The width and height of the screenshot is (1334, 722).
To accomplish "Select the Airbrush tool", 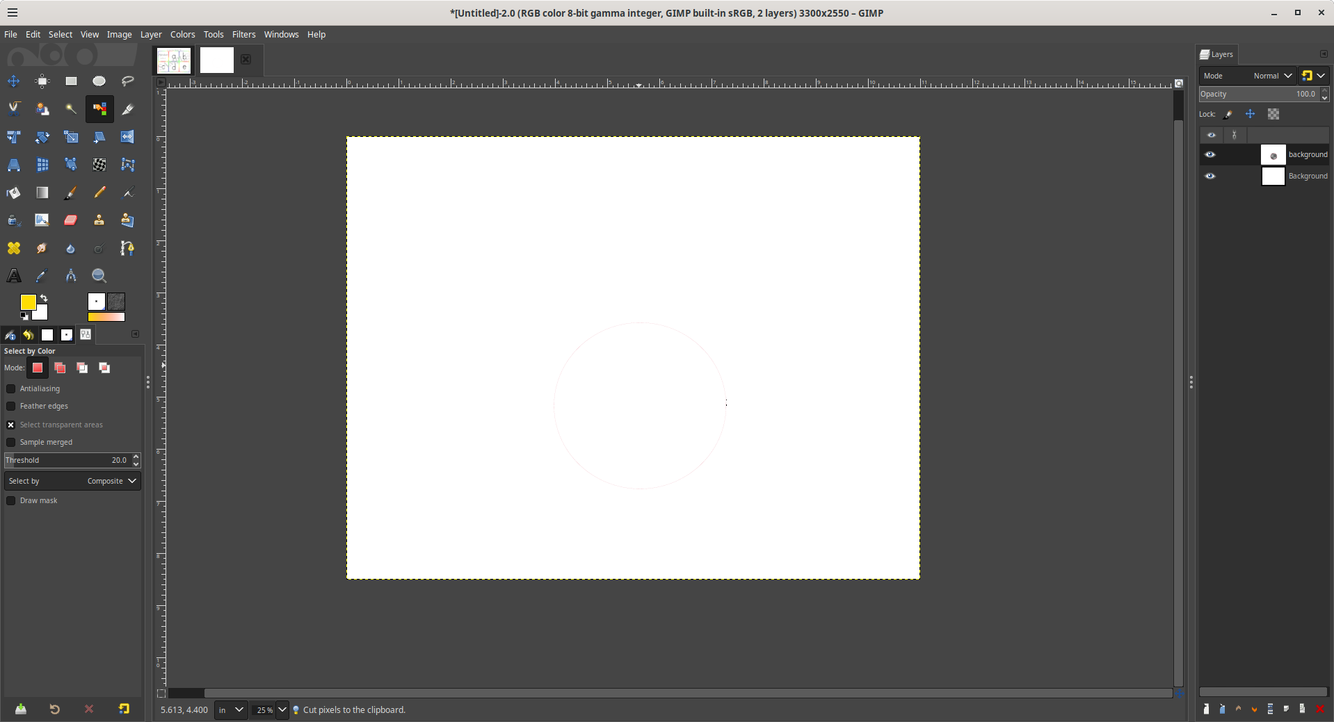I will tap(128, 192).
